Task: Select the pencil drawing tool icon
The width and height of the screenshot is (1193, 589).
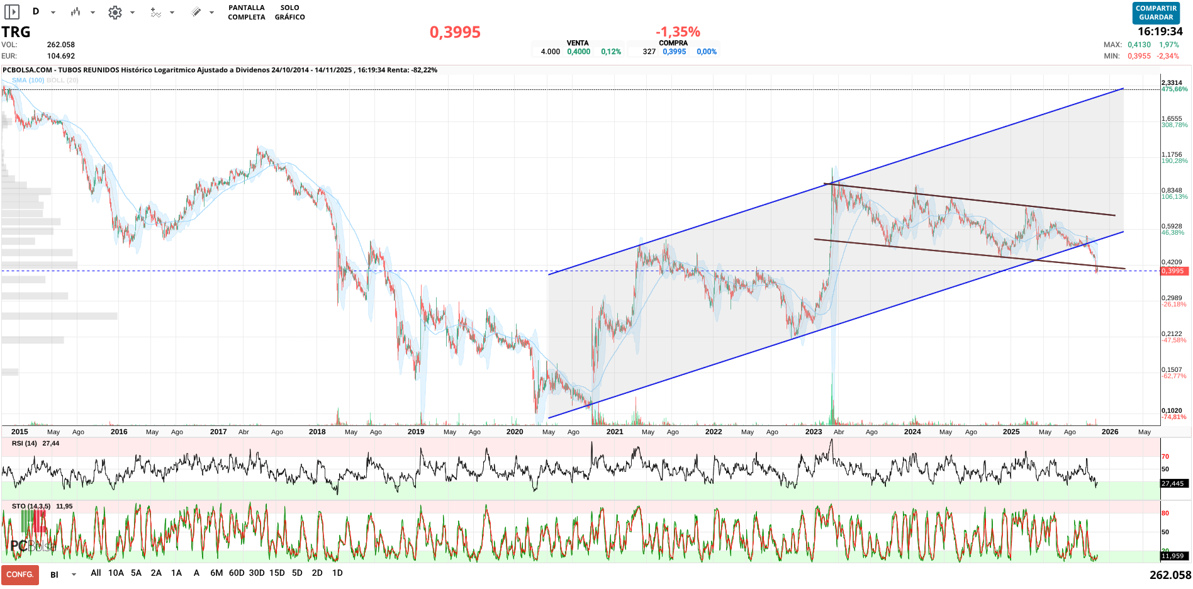Action: tap(196, 12)
